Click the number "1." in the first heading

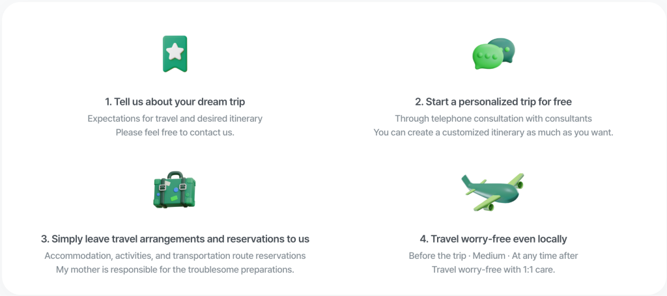click(109, 102)
